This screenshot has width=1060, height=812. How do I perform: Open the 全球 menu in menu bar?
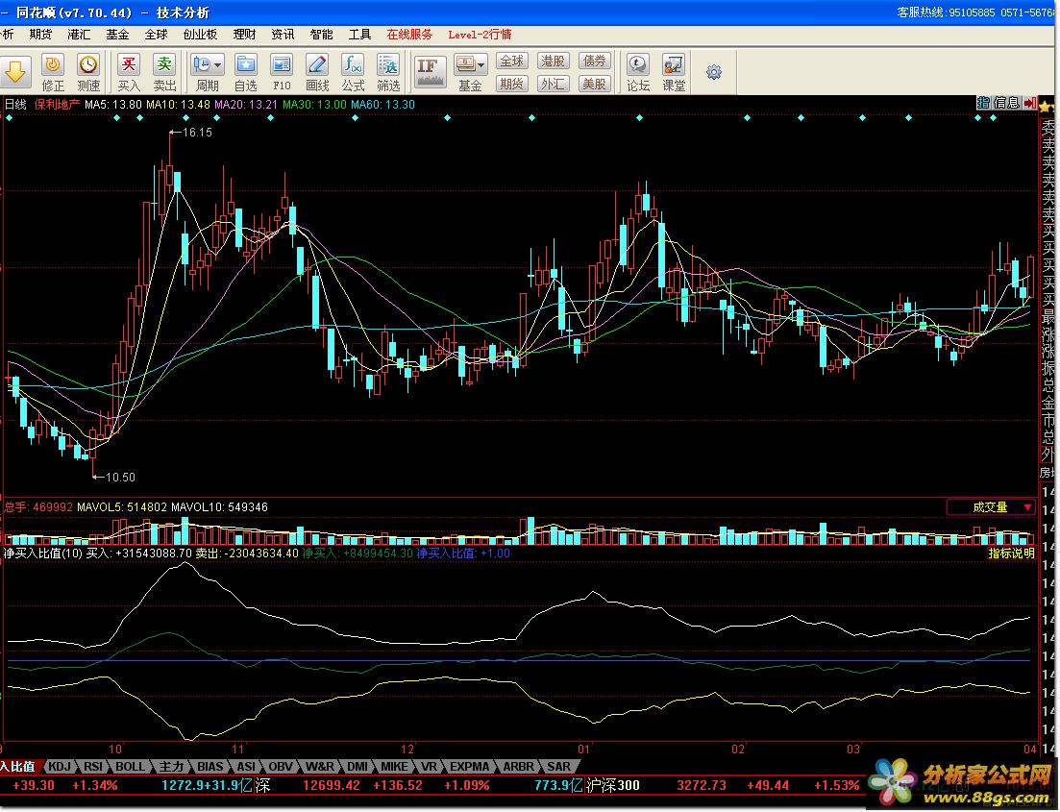pyautogui.click(x=156, y=35)
